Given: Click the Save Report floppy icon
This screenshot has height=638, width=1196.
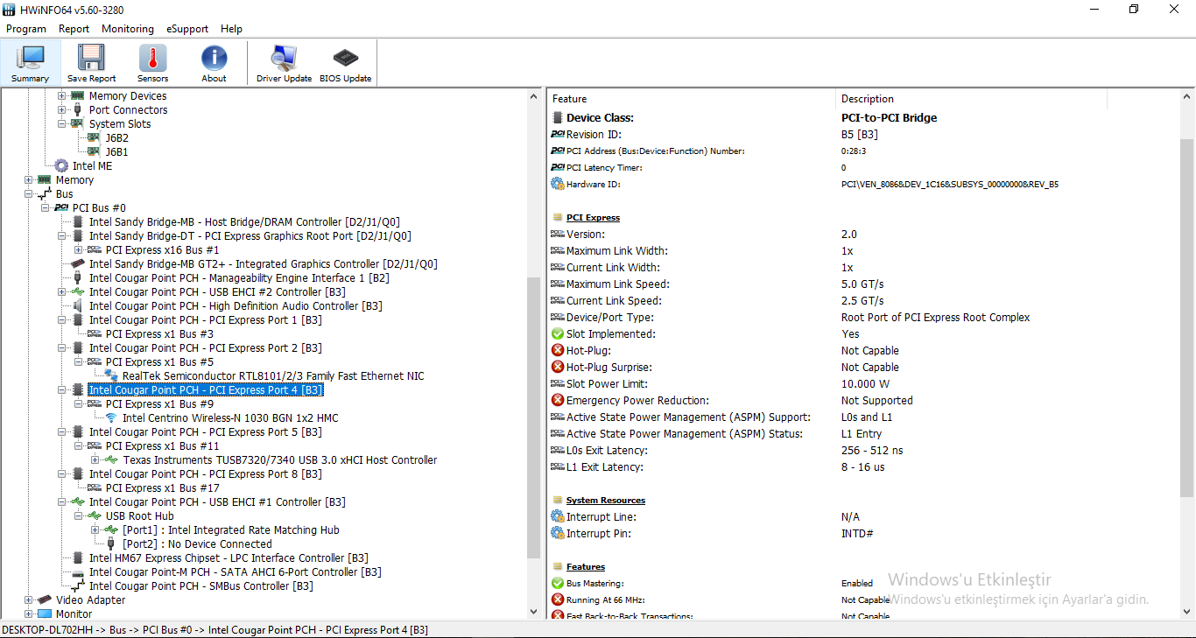Looking at the screenshot, I should pyautogui.click(x=91, y=58).
